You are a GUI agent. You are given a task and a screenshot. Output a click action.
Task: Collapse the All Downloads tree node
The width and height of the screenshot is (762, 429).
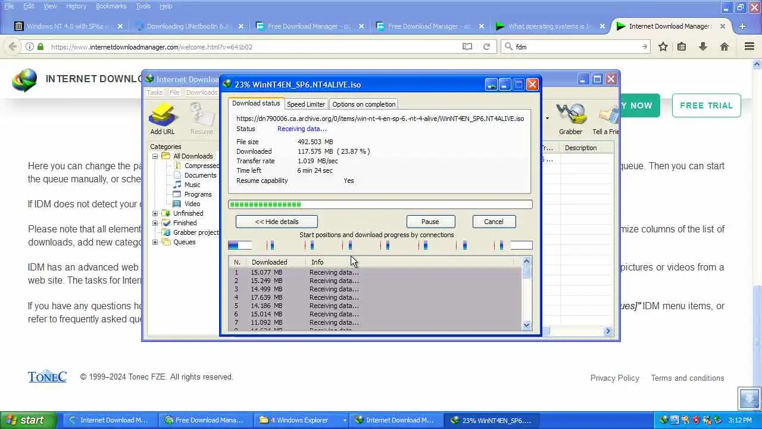(x=155, y=156)
